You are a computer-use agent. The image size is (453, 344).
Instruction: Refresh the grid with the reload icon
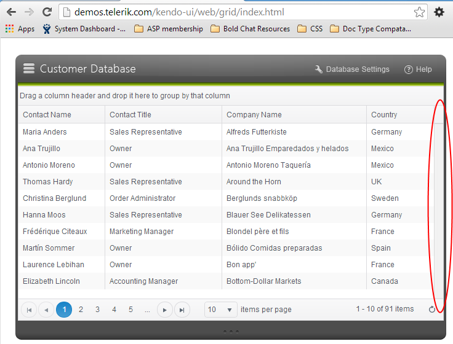(x=432, y=309)
